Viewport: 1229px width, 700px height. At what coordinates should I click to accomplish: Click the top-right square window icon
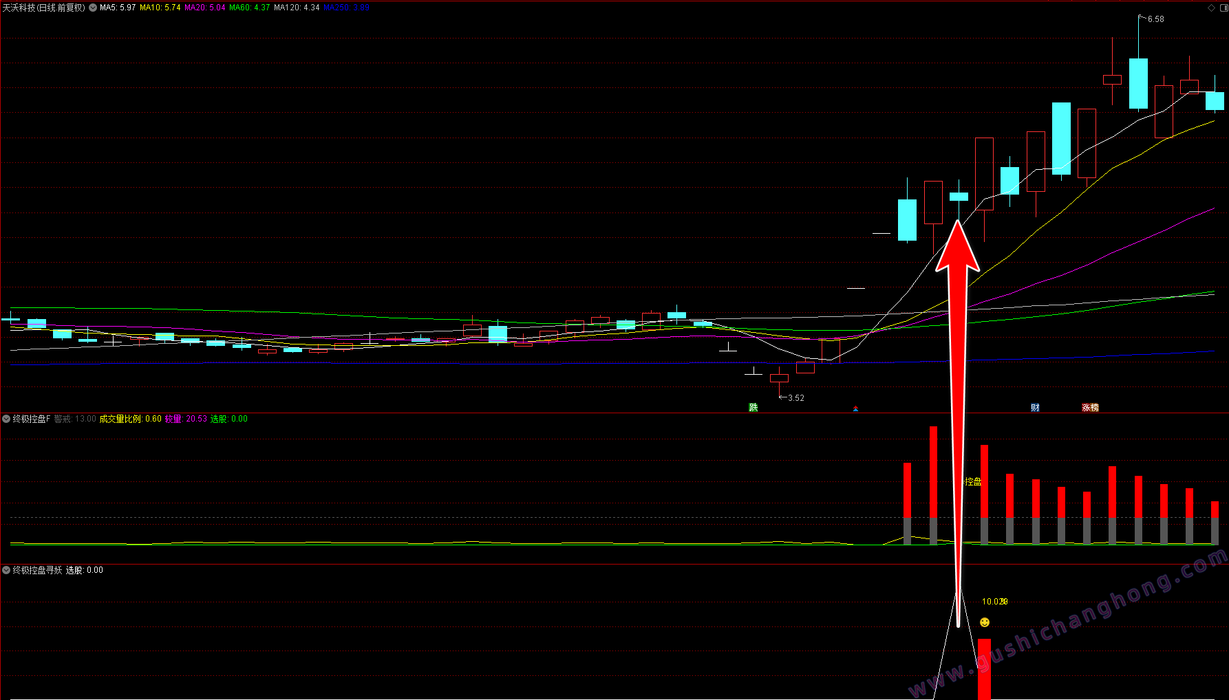click(1223, 8)
